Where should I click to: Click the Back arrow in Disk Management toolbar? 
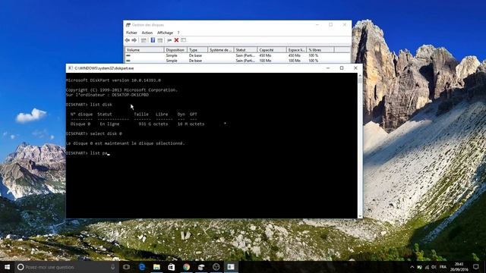(128, 40)
